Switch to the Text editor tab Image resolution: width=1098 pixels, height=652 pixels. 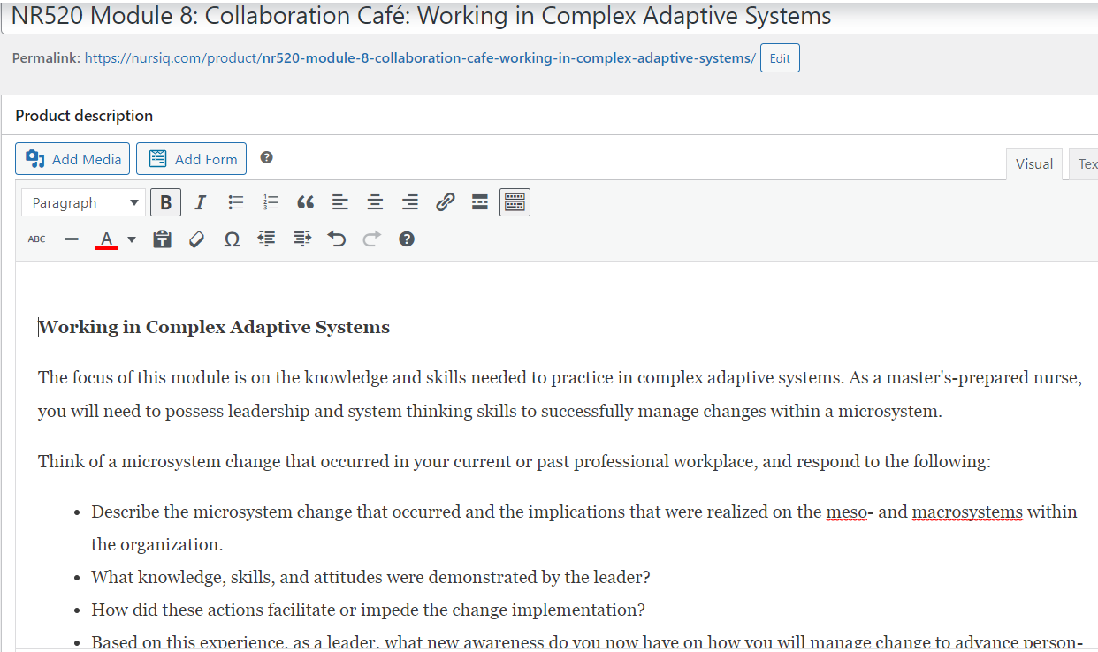pyautogui.click(x=1086, y=164)
